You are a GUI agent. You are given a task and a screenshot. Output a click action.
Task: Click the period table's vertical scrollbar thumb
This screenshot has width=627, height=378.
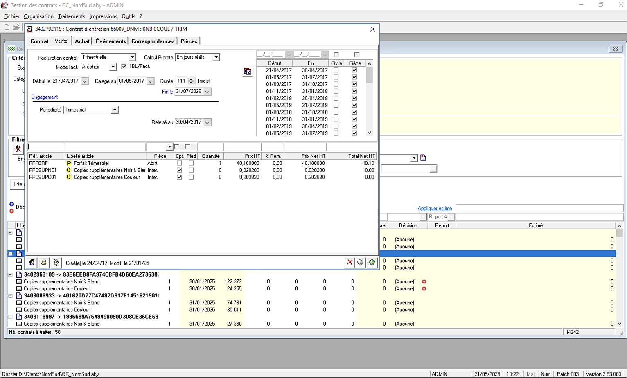click(369, 75)
